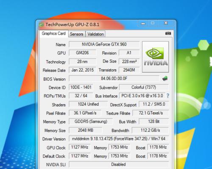
Task: Select the Graphics Card tab
Action: click(54, 34)
